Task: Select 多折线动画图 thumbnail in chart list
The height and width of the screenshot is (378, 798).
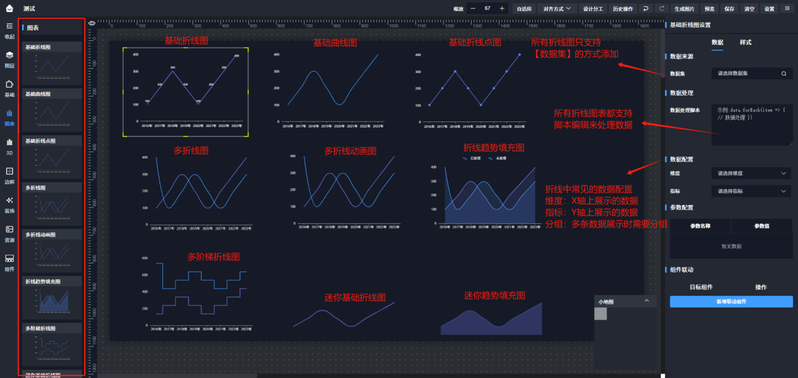Action: (x=52, y=252)
